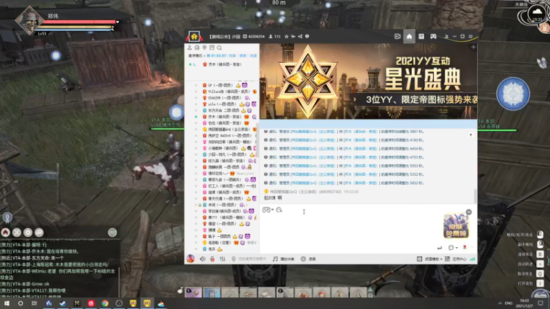Open the free skin promo thumbnail

click(x=456, y=227)
